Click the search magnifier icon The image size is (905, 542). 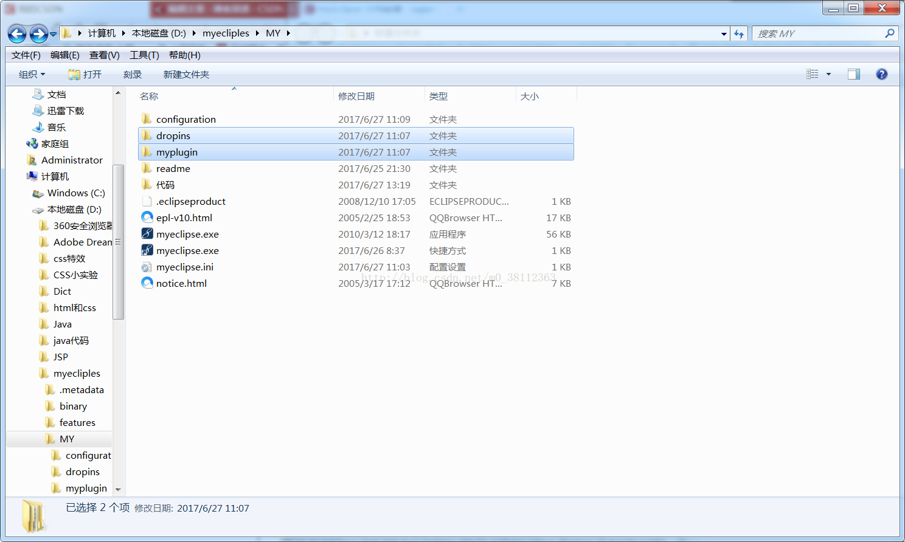pyautogui.click(x=890, y=34)
